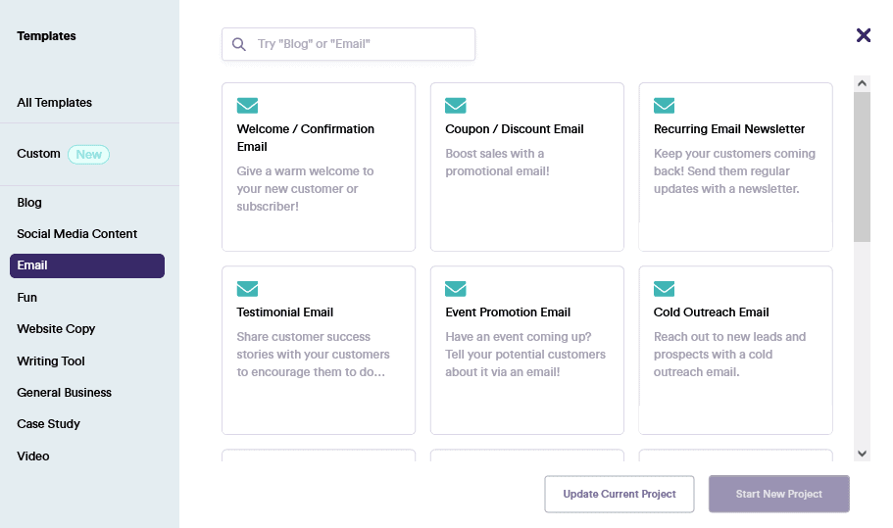Switch to the Blog templates category

click(x=29, y=203)
